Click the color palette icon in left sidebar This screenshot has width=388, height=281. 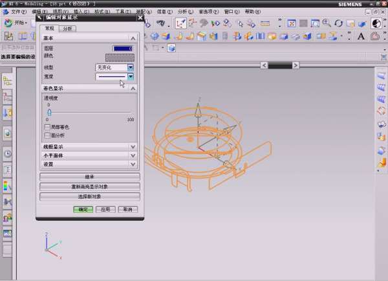click(x=8, y=186)
